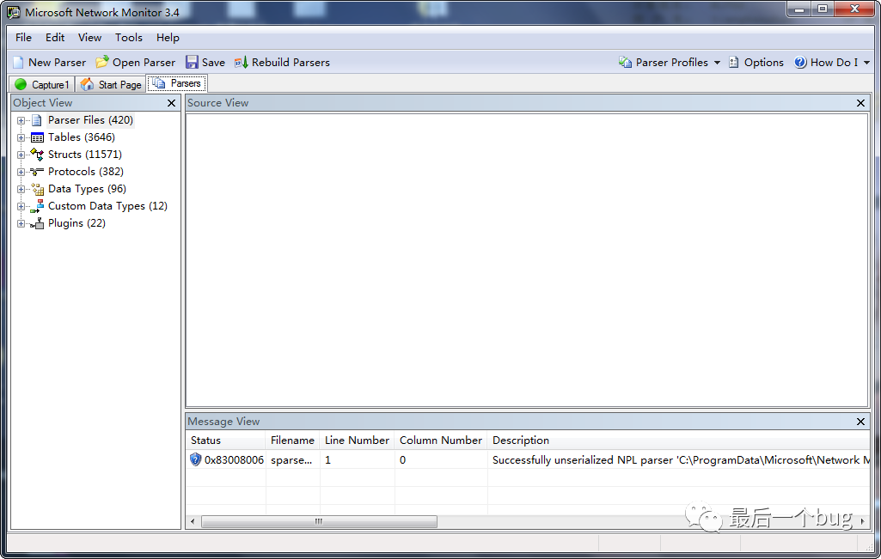Sort by the Description column header
Viewport: 881px width, 559px height.
click(679, 441)
